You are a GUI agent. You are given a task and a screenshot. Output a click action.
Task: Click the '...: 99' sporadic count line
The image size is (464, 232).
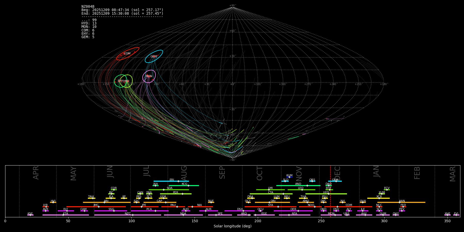coord(89,20)
